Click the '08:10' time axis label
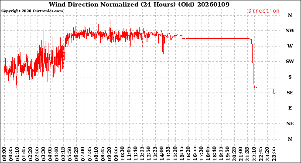Image resolution: width=301 pixels, height=163 pixels. pyautogui.click(x=96, y=154)
